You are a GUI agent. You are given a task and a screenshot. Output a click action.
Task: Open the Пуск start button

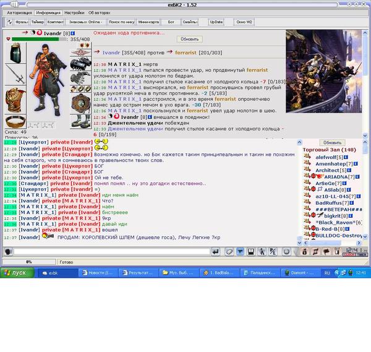pyautogui.click(x=17, y=273)
